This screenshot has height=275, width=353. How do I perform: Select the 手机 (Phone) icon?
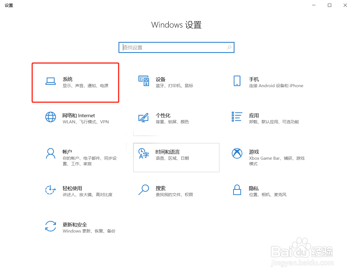point(237,81)
